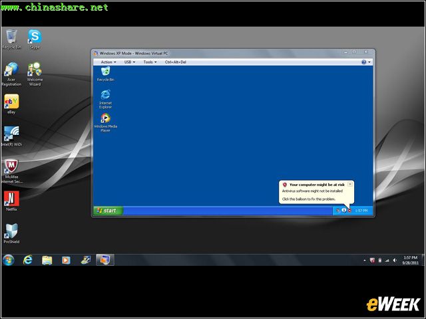Open the volume speaker tray icon
The width and height of the screenshot is (426, 319).
[395, 261]
